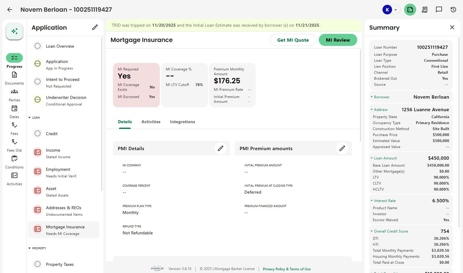The height and width of the screenshot is (273, 463).
Task: Select the Loan Overview status circle
Action: 38,46
